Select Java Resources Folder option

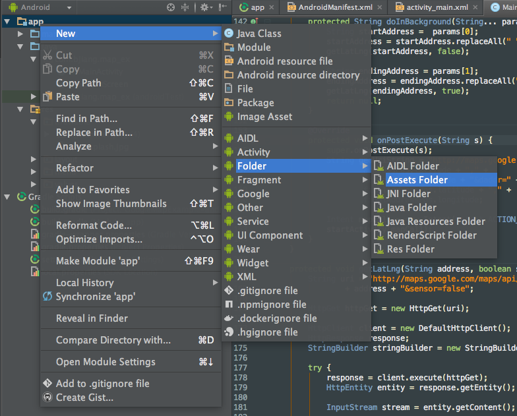(434, 222)
